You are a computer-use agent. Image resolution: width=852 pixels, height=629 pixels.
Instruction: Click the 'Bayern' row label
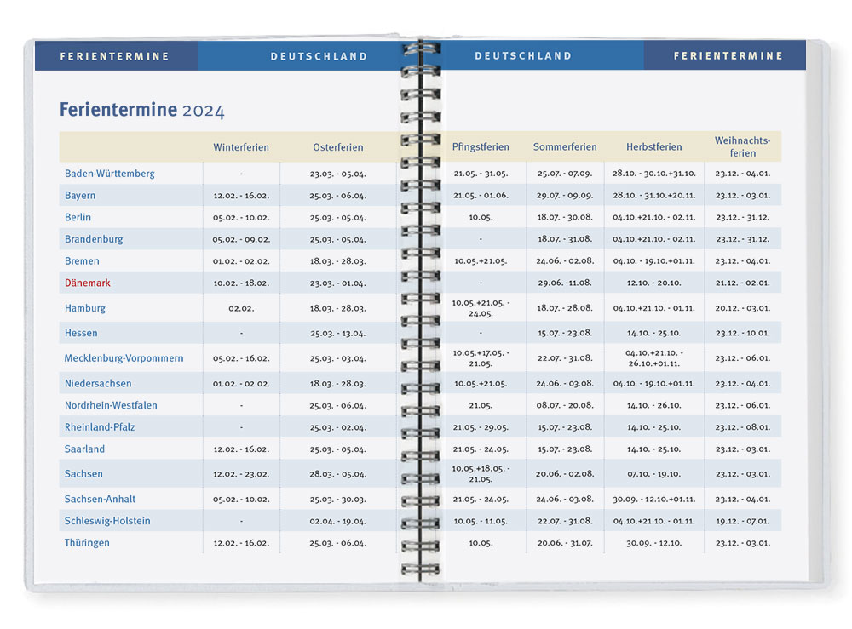tap(80, 196)
